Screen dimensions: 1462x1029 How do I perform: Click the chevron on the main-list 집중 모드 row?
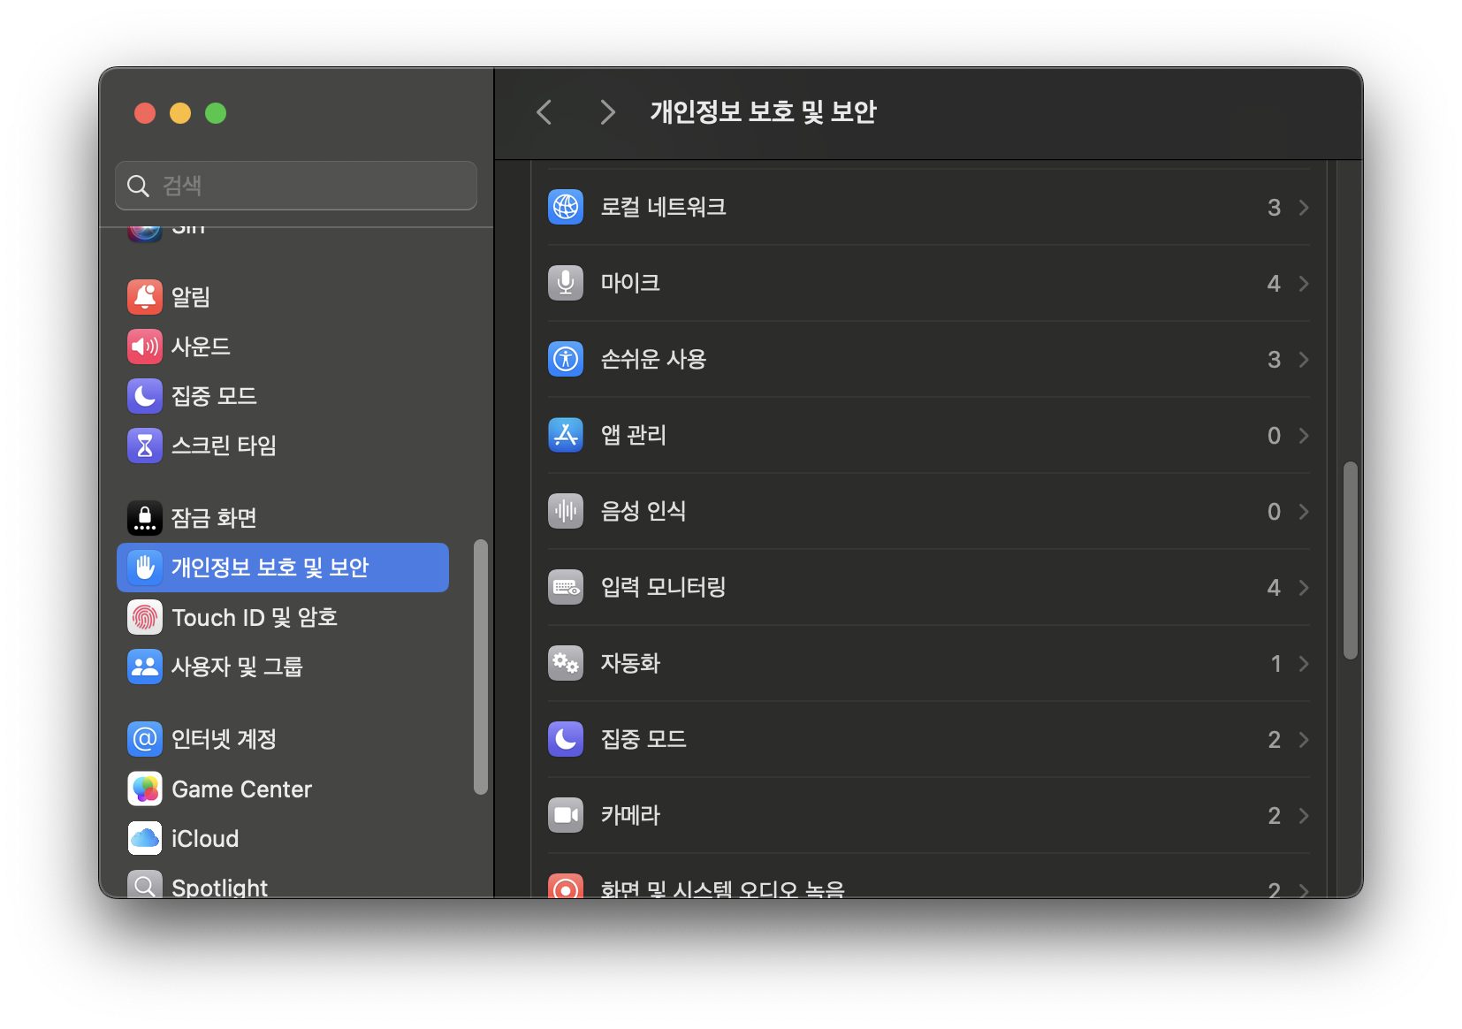coord(1304,739)
